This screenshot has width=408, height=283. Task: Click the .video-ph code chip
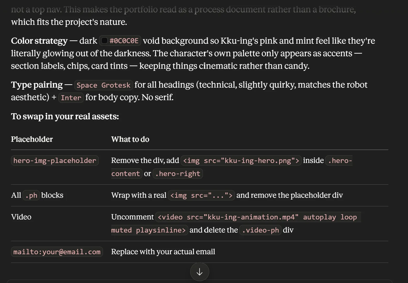coord(260,230)
